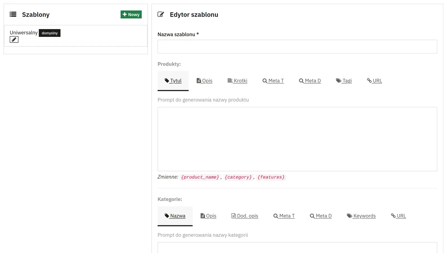Screen dimensions: 447x253
Task: Switch to categories Opis tab
Action: [208, 216]
